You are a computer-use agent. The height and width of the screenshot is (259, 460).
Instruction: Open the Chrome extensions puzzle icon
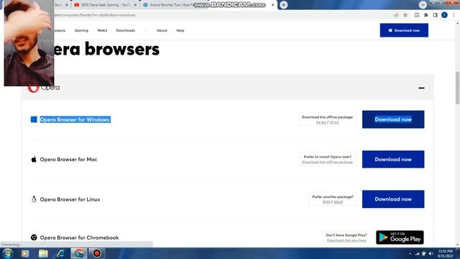(x=426, y=15)
